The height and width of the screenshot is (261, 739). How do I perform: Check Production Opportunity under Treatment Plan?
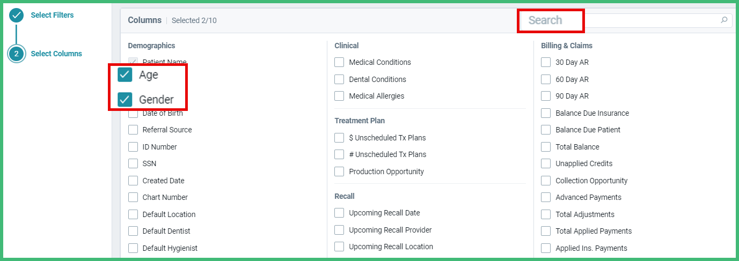339,171
